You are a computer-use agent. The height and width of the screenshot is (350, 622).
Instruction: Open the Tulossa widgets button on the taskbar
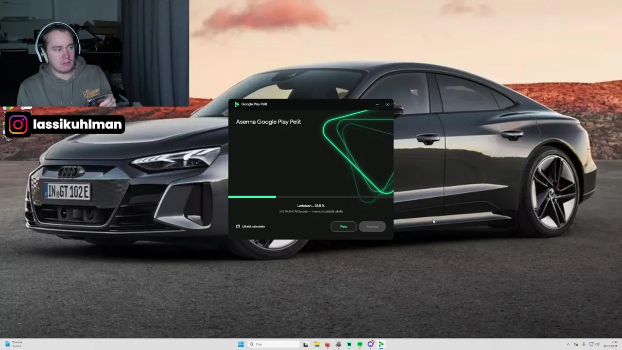tap(13, 344)
